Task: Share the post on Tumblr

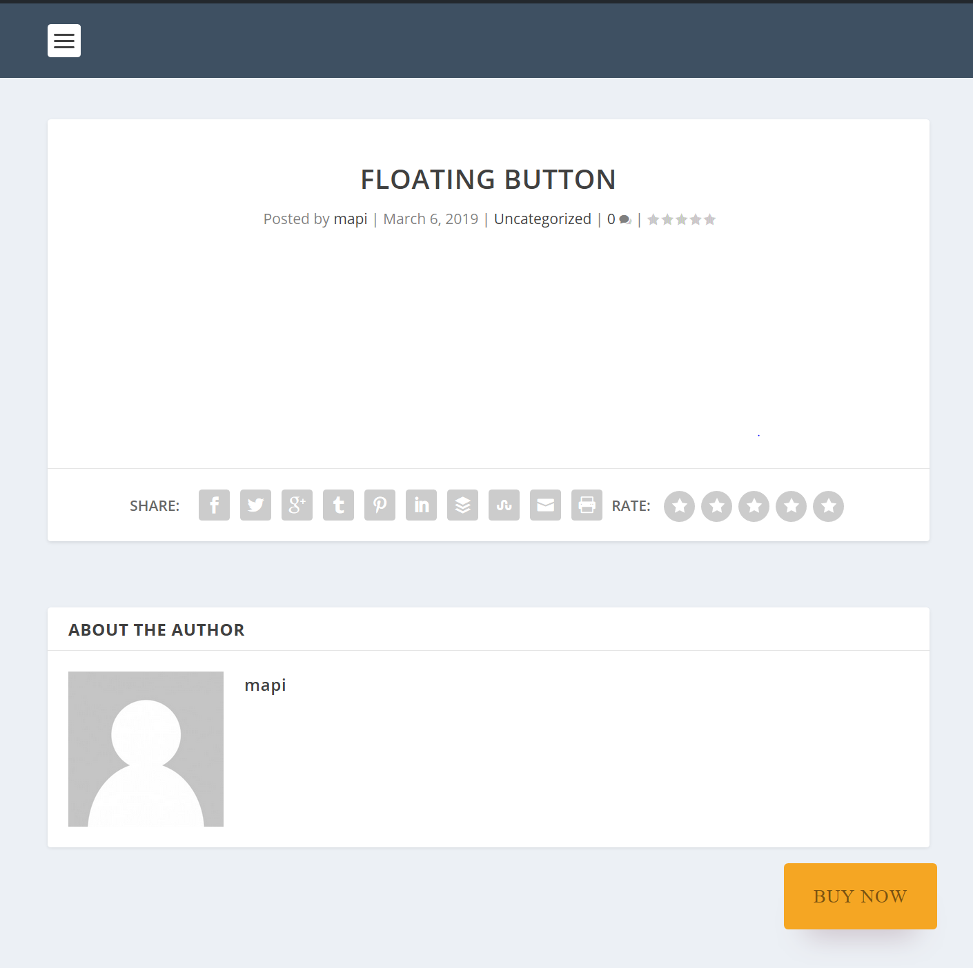Action: pyautogui.click(x=338, y=505)
